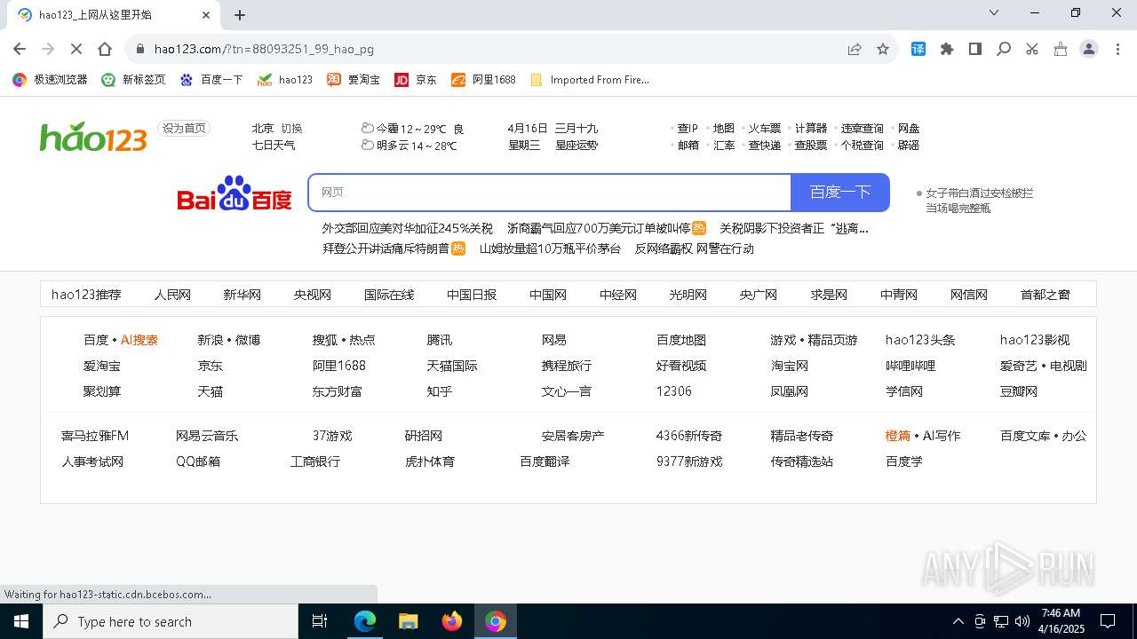Close the hao123 tab
This screenshot has height=639, width=1137.
pyautogui.click(x=206, y=15)
